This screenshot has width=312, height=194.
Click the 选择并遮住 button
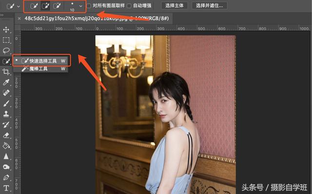click(209, 5)
